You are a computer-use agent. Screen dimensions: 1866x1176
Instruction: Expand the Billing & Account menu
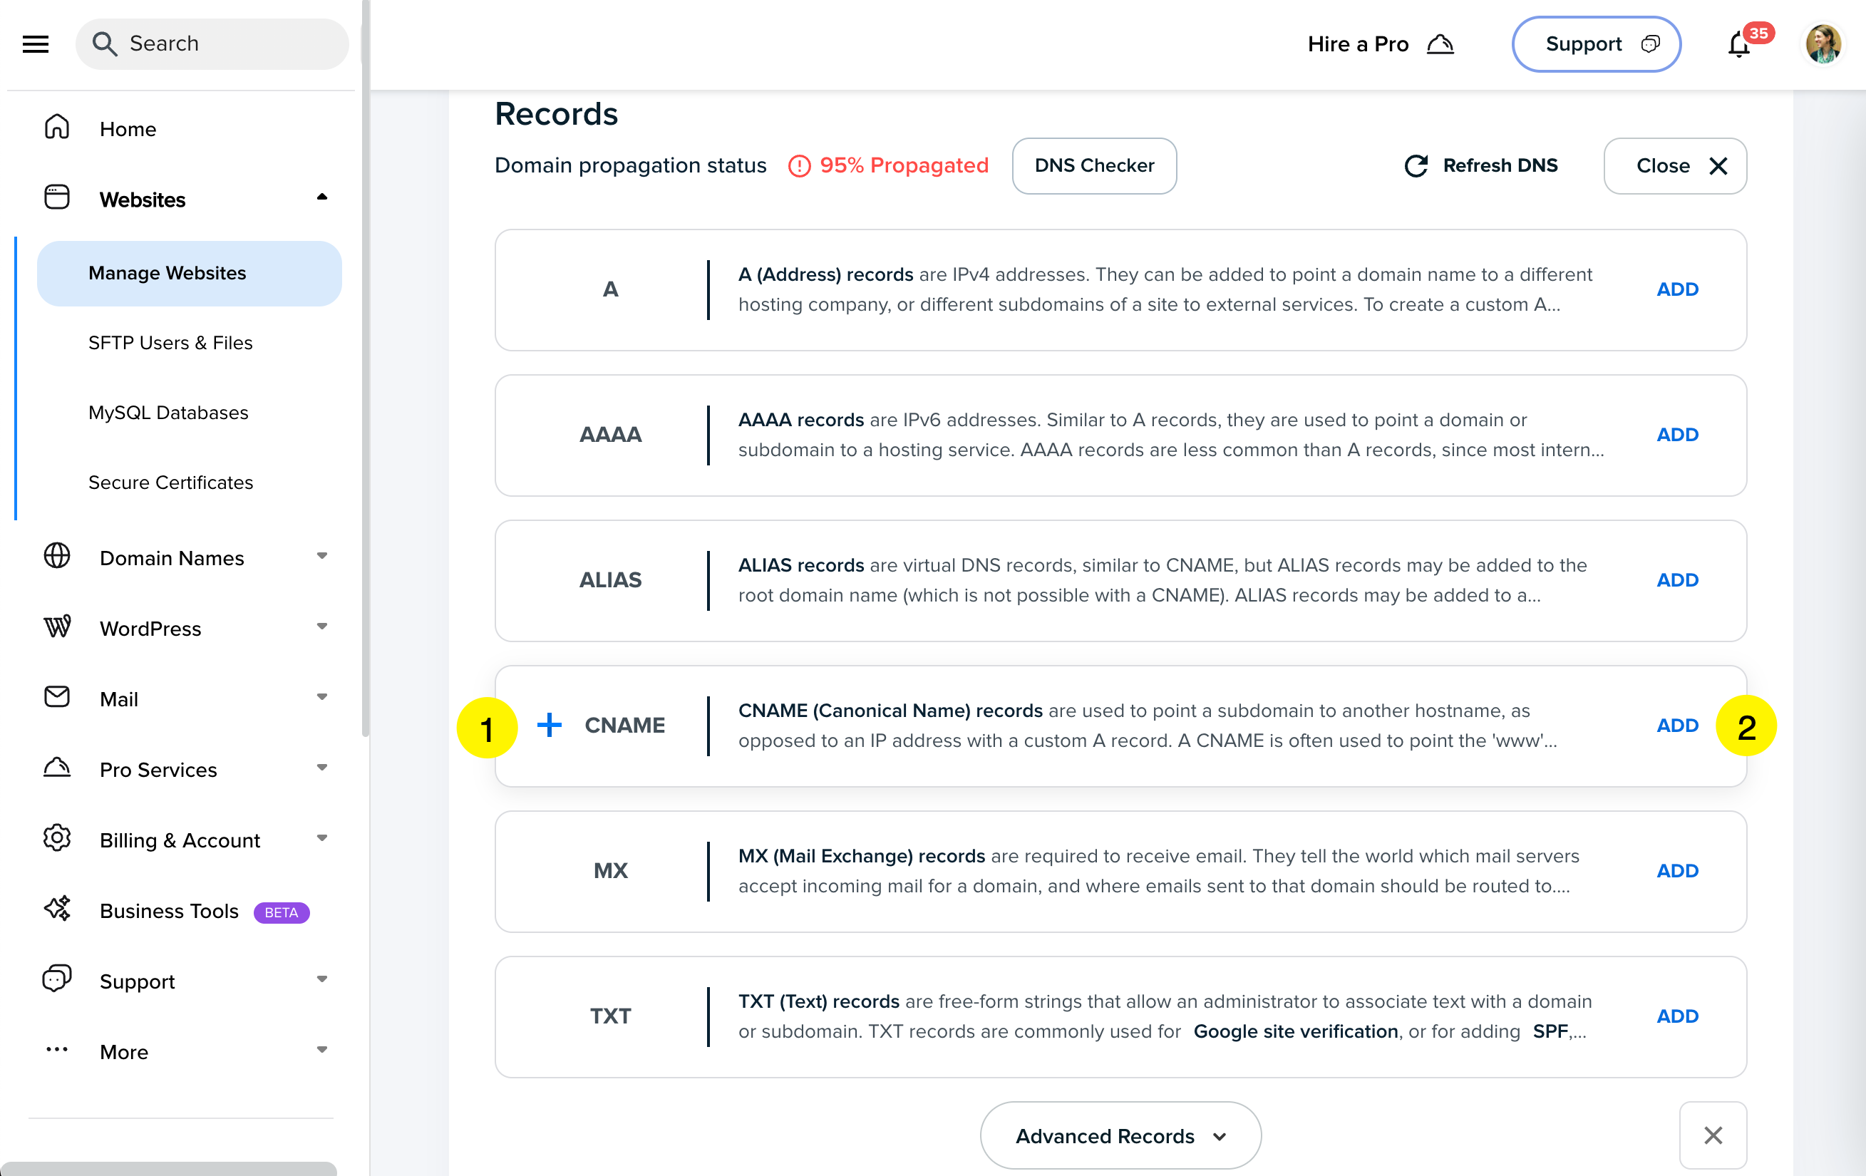[x=321, y=838]
